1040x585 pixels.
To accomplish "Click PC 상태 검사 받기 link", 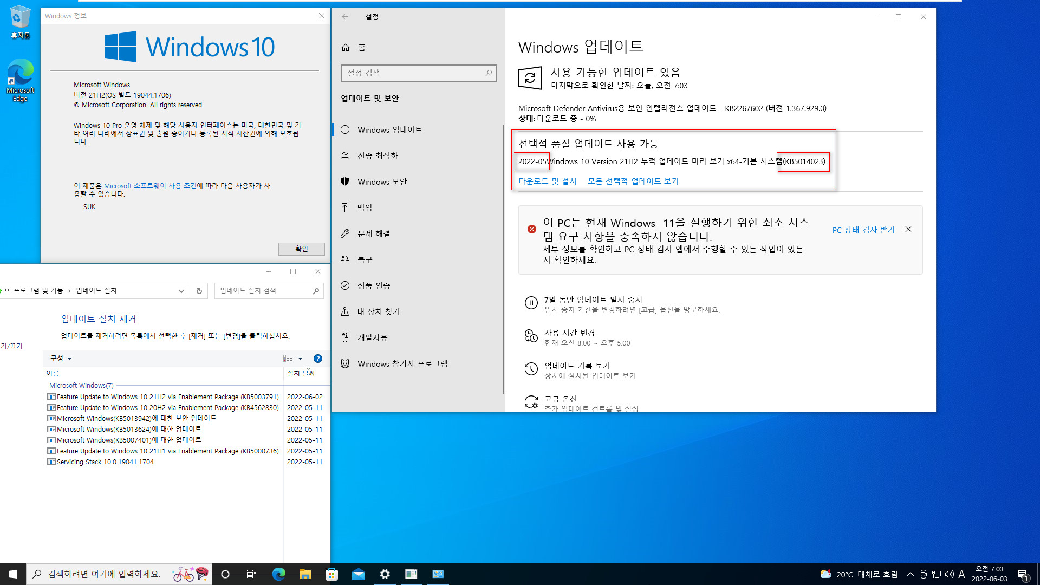I will 863,230.
